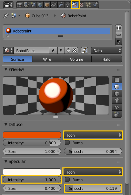Open the white specular color picker
131x195 pixels.
(x=32, y=172)
